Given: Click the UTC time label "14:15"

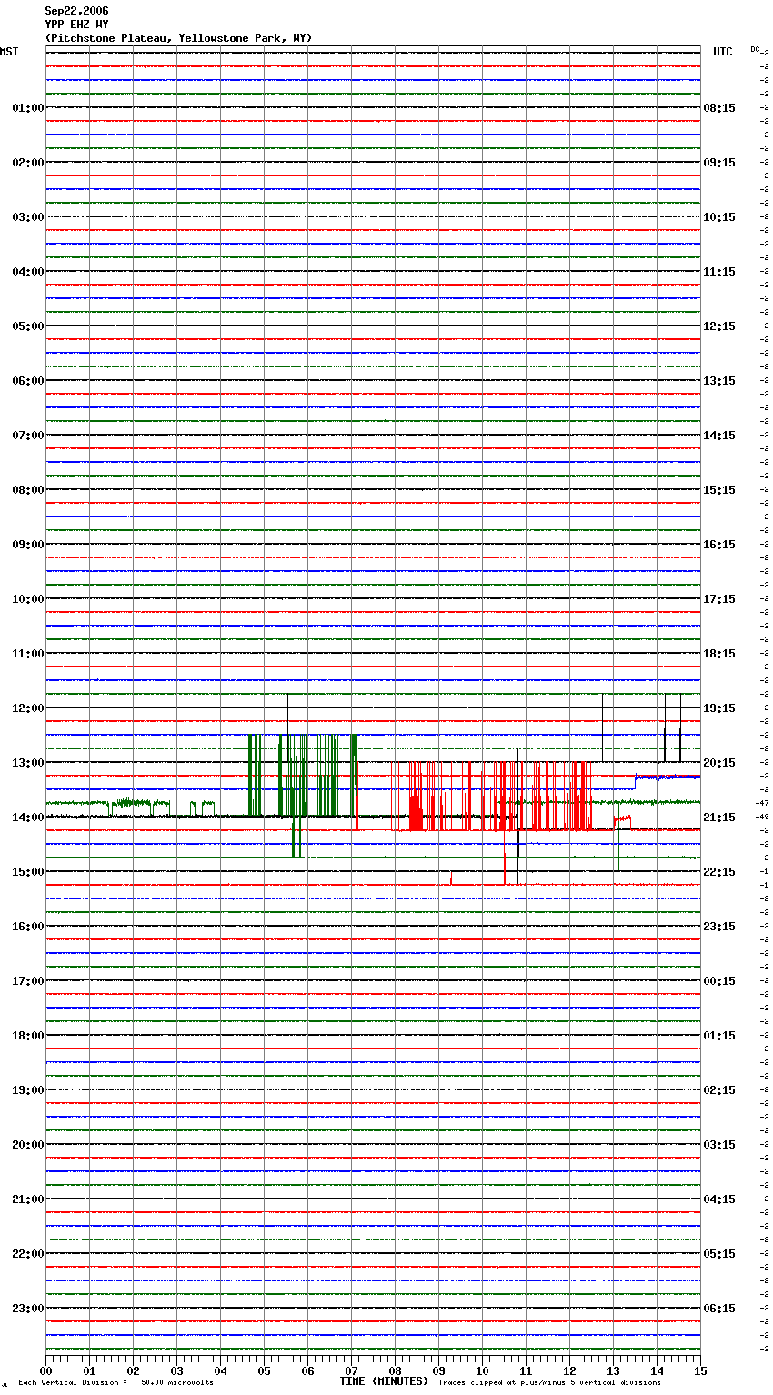Looking at the screenshot, I should [x=719, y=436].
